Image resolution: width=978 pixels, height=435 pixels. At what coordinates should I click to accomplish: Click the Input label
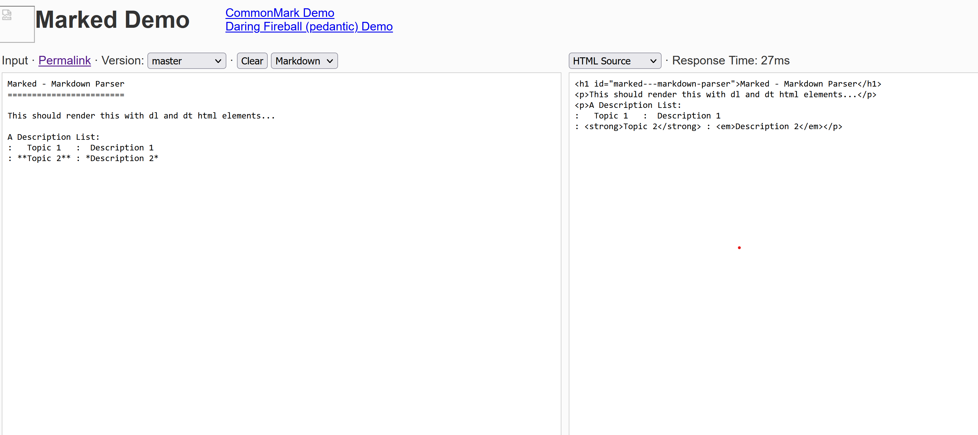pyautogui.click(x=15, y=60)
